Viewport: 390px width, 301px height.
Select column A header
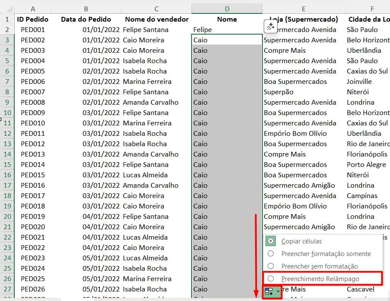[x=33, y=9]
